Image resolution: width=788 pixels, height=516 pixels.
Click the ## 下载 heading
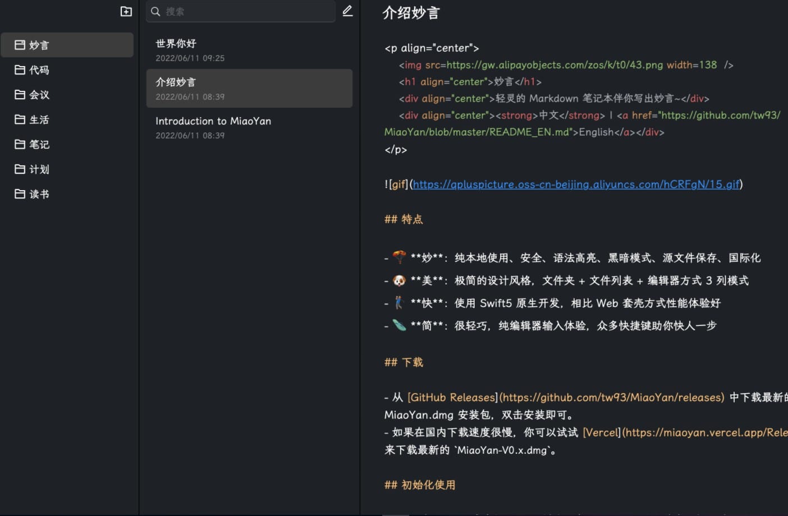[x=404, y=362]
